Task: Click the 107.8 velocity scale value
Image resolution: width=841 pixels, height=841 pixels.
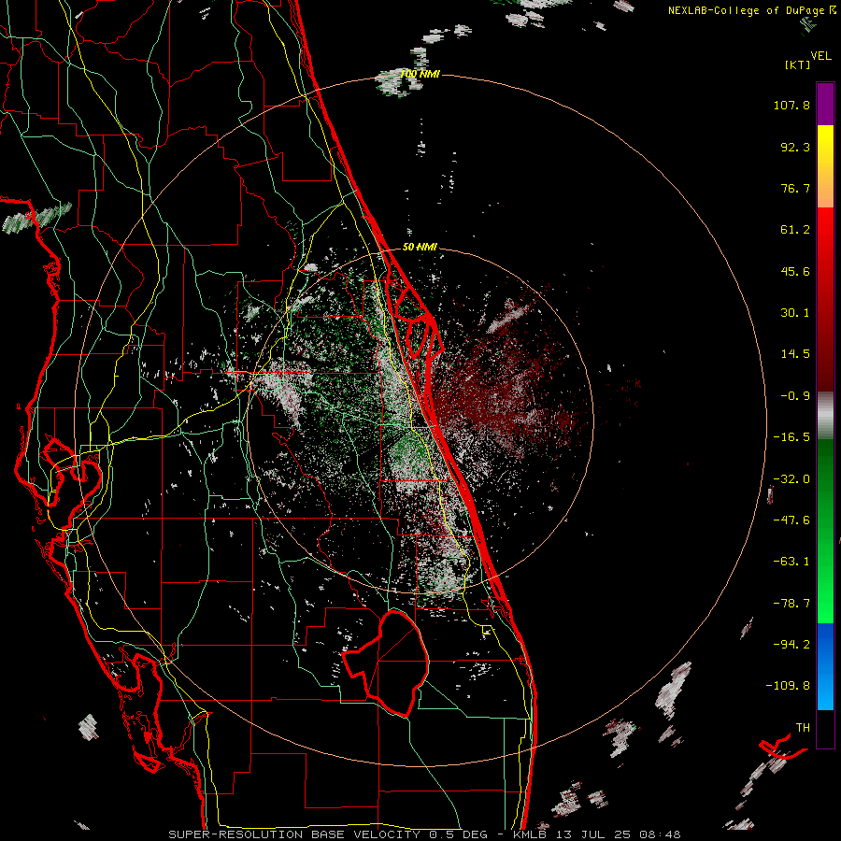Action: click(x=791, y=105)
